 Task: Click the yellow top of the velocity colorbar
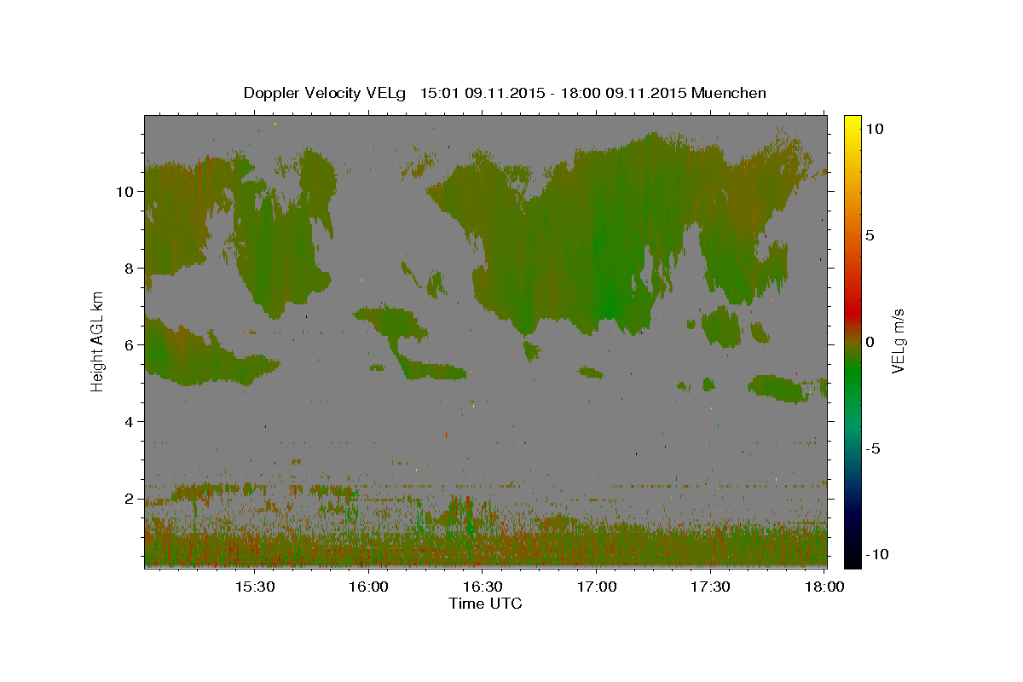852,124
